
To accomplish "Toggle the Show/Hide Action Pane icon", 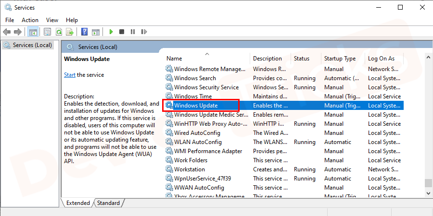I will (x=96, y=32).
